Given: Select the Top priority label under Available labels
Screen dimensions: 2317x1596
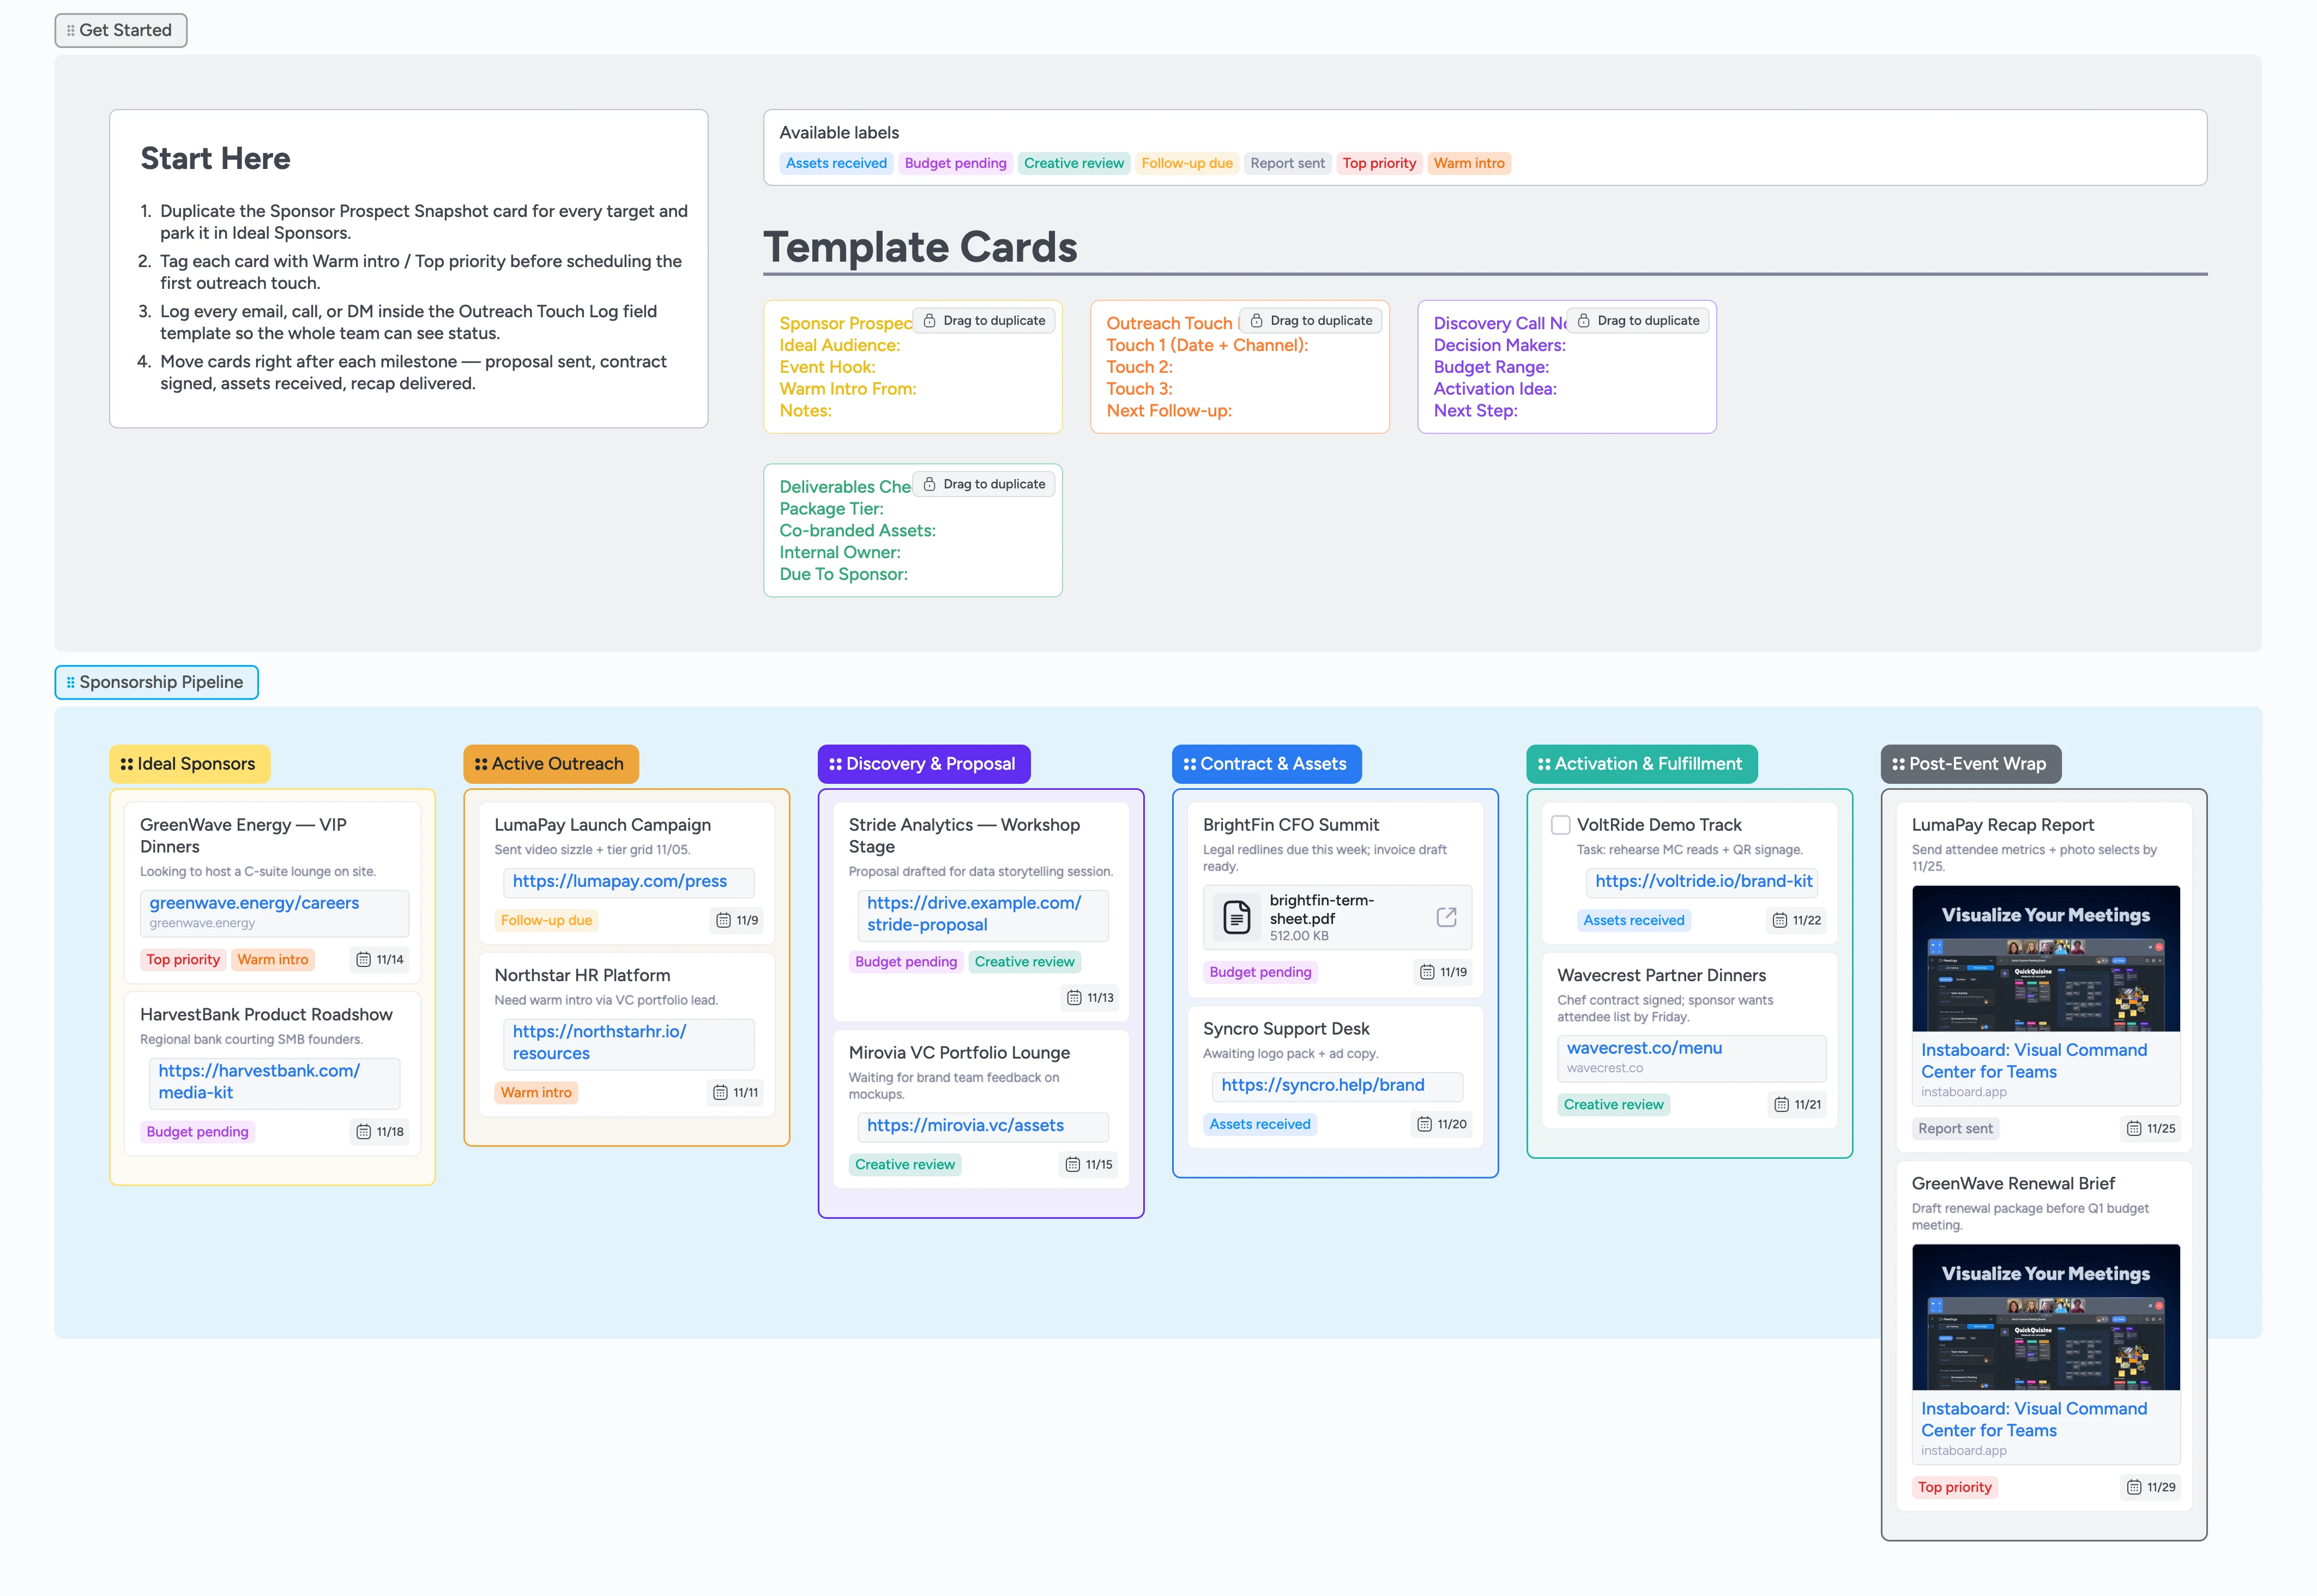Looking at the screenshot, I should click(1379, 163).
